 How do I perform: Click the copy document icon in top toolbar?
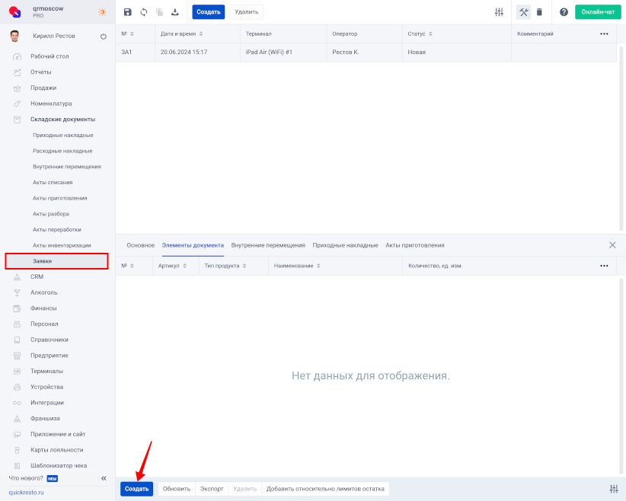(x=159, y=12)
